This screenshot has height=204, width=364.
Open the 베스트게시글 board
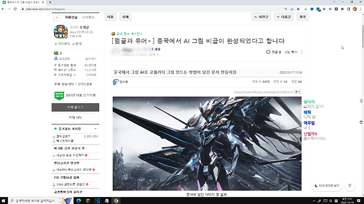(x=65, y=141)
